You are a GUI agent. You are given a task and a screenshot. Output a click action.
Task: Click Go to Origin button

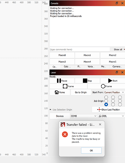point(81,92)
